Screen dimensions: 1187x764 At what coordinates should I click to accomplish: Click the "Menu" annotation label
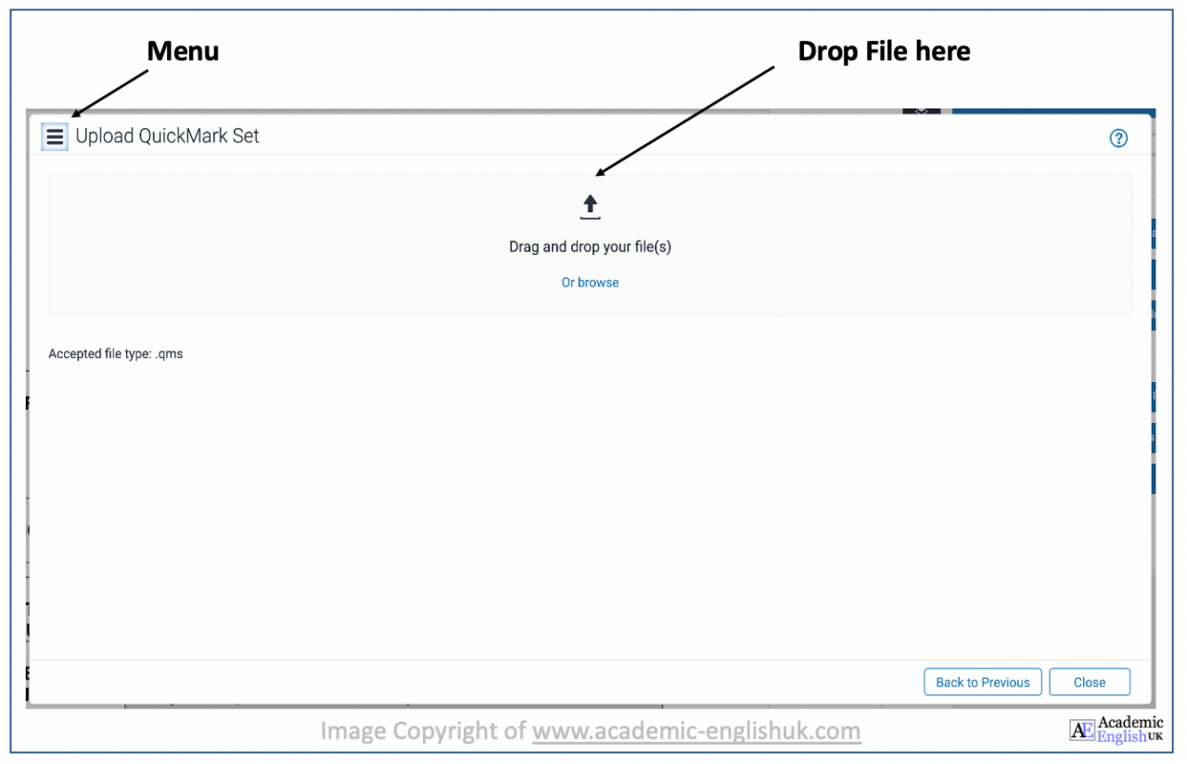pyautogui.click(x=183, y=51)
